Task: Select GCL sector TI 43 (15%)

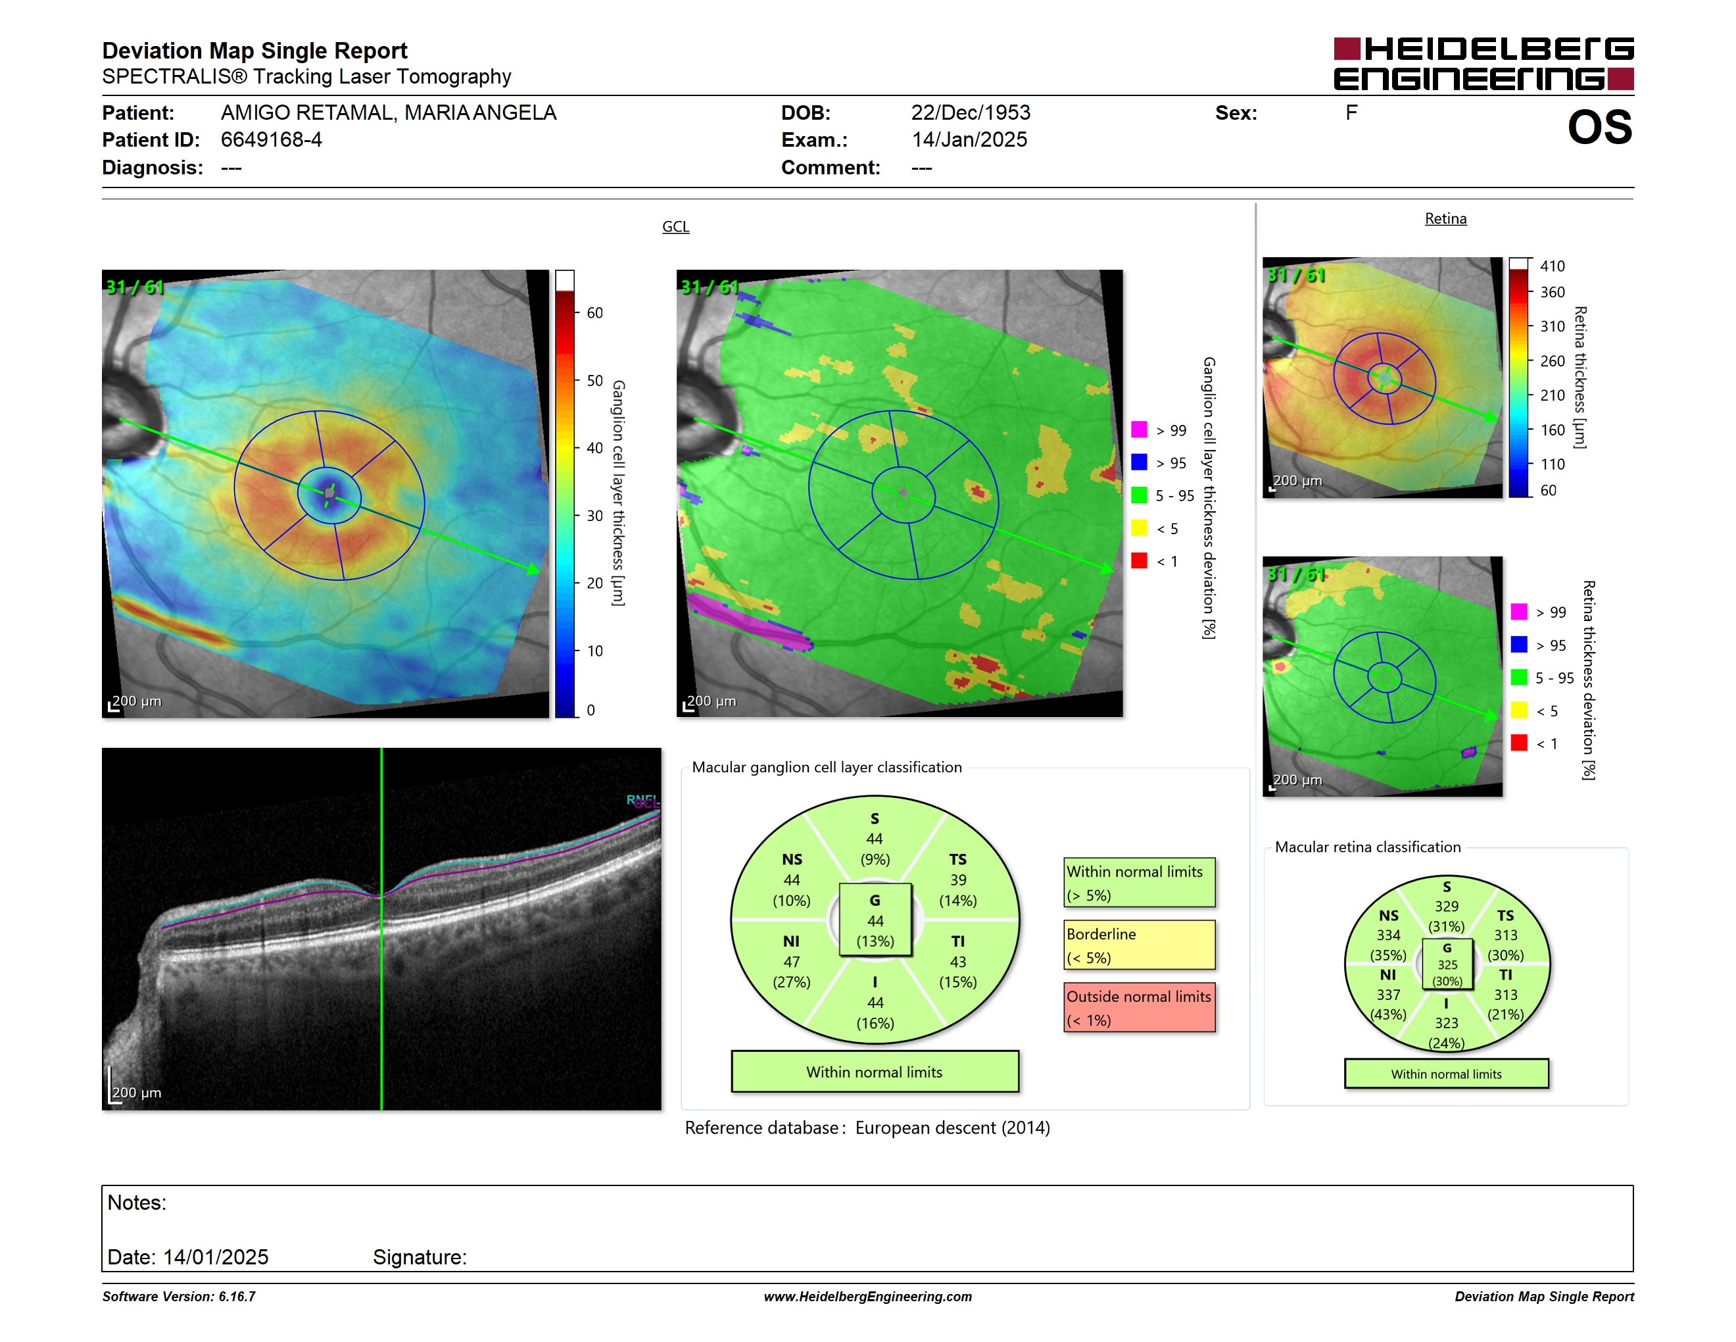Action: click(x=958, y=961)
